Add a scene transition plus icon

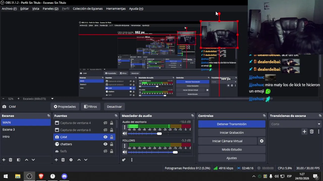tap(304, 131)
